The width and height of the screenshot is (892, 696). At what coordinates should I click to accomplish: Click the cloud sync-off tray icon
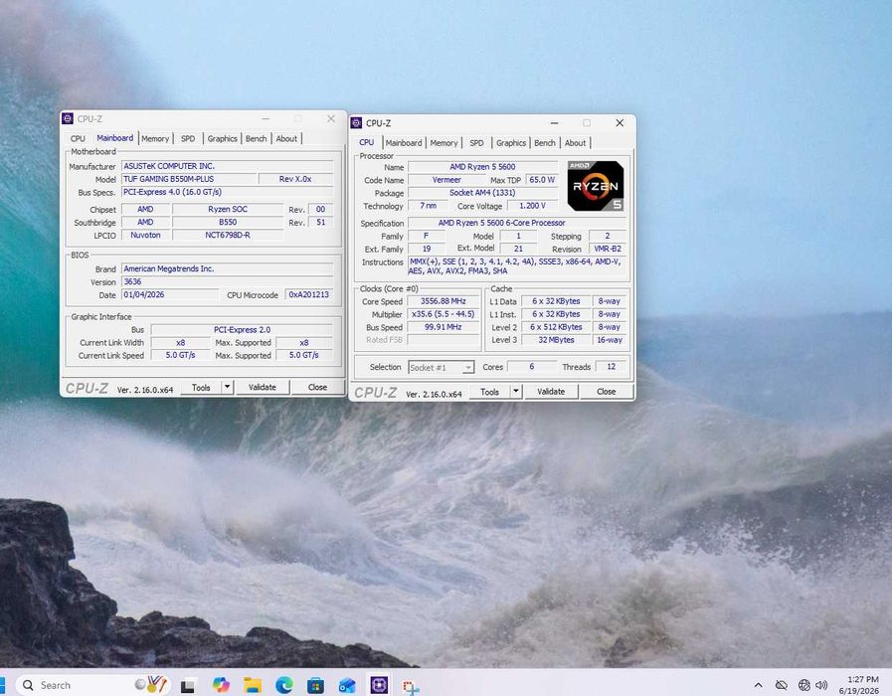click(x=782, y=685)
